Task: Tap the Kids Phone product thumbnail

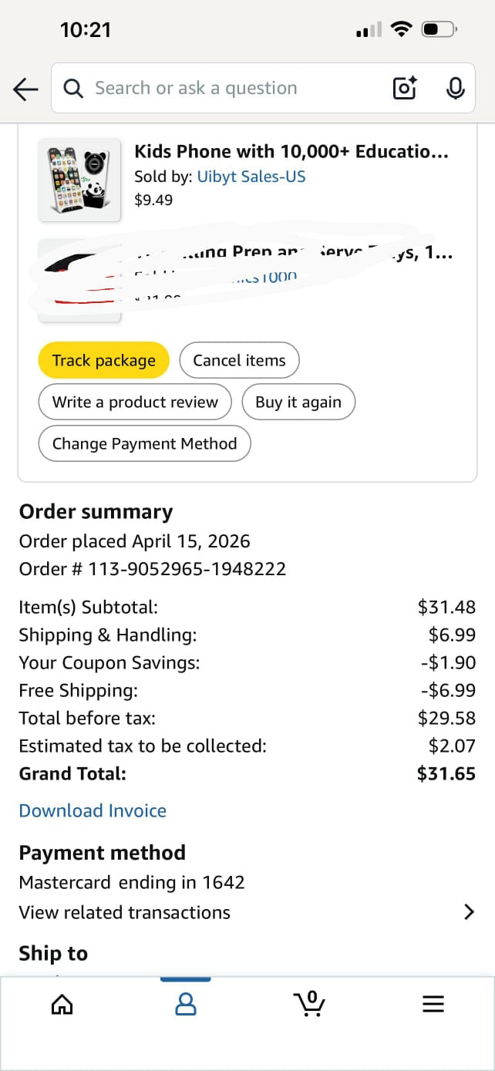Action: tap(79, 180)
